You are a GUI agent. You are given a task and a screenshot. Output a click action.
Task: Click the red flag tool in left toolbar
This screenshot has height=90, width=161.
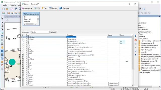point(2,65)
